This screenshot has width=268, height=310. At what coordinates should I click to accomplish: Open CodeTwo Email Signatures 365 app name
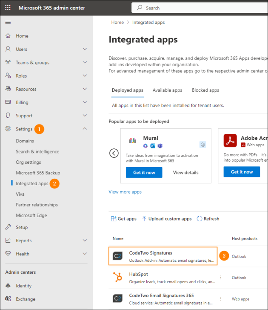(x=161, y=296)
